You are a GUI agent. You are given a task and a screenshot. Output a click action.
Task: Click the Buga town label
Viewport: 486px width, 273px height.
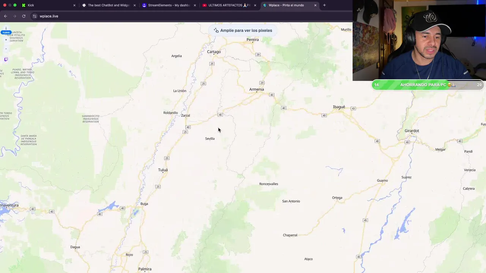click(x=144, y=204)
